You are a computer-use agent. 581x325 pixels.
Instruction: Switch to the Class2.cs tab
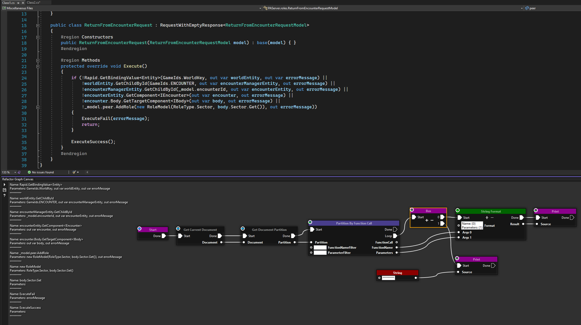[34, 3]
